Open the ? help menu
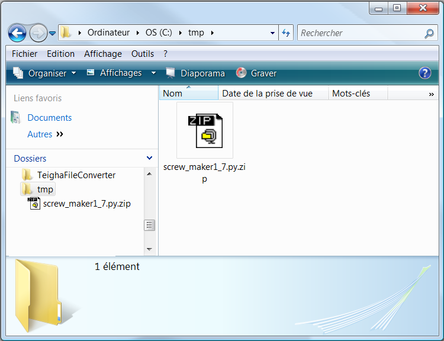The image size is (444, 341). coord(165,54)
